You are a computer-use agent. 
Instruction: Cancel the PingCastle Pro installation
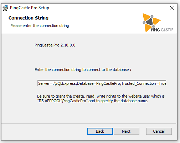click(159, 131)
